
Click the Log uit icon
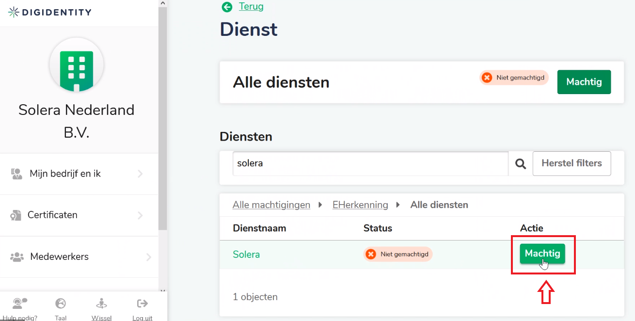tap(143, 304)
